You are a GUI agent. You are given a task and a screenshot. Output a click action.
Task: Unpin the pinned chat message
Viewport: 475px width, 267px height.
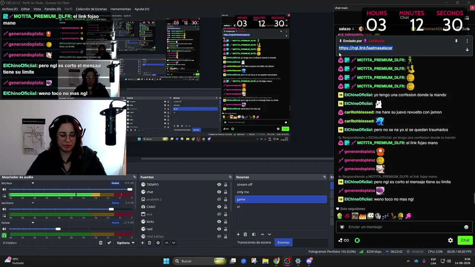[x=456, y=41]
